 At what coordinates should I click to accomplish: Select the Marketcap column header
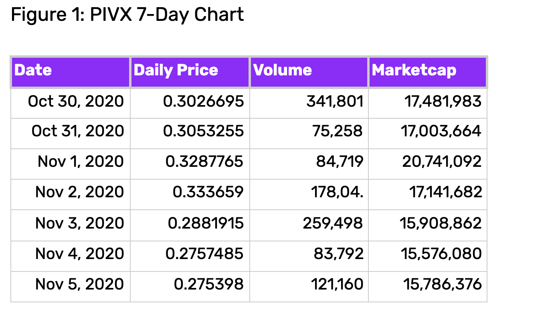tap(428, 72)
